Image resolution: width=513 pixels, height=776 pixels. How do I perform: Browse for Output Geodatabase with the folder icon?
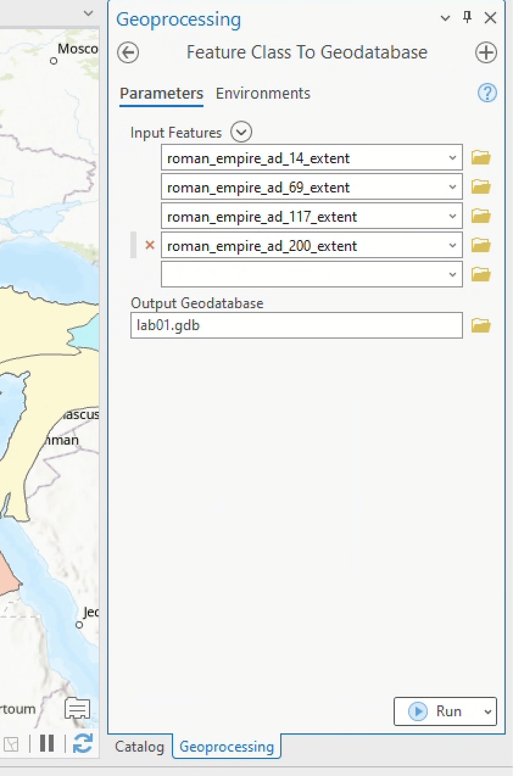pyautogui.click(x=481, y=326)
